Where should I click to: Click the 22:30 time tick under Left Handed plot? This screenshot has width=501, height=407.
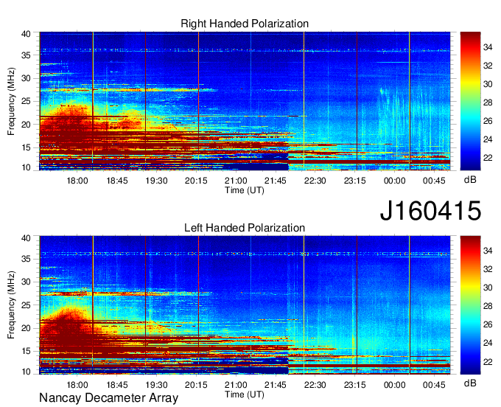point(315,385)
